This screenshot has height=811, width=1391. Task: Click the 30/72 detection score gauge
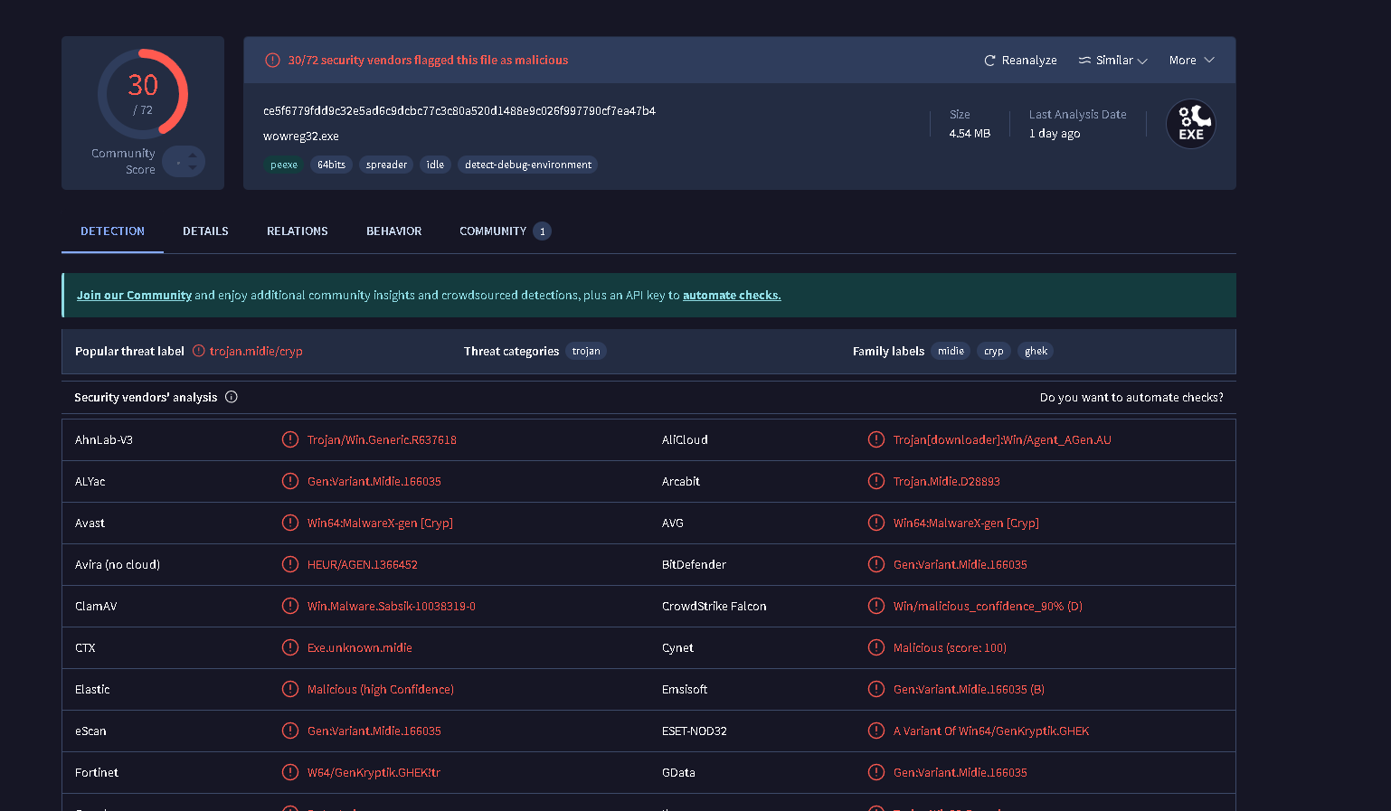click(x=143, y=94)
